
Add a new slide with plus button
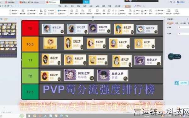pyautogui.click(x=4, y=108)
